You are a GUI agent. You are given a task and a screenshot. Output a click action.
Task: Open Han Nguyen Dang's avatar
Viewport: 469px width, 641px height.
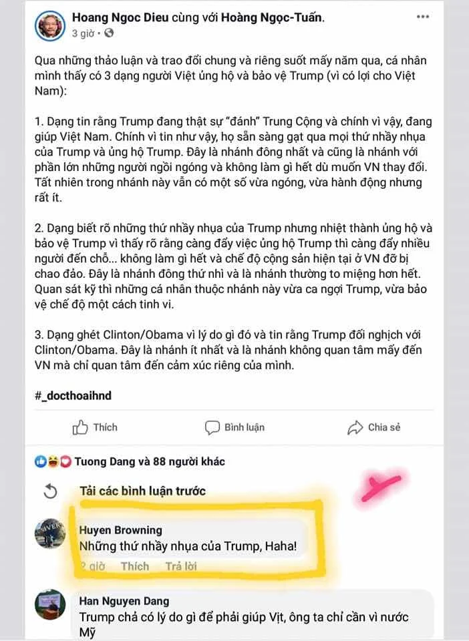[x=50, y=604]
